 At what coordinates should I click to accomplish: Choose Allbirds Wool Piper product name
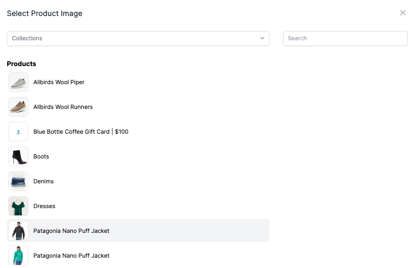59,82
